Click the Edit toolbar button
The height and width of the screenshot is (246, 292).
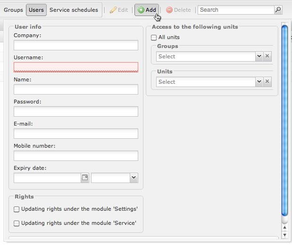pos(119,10)
